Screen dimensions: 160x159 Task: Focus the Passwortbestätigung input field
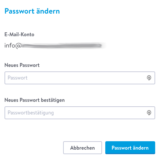[80, 113]
